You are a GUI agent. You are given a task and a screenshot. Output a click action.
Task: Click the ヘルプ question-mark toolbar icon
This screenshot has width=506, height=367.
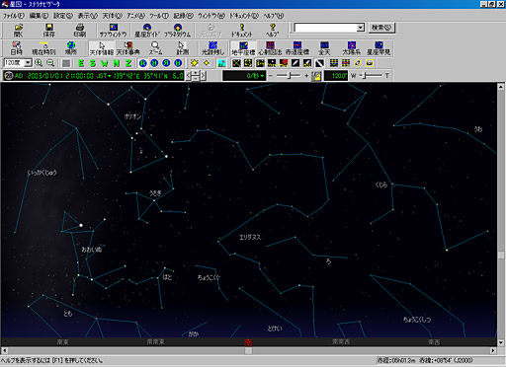[x=272, y=30]
